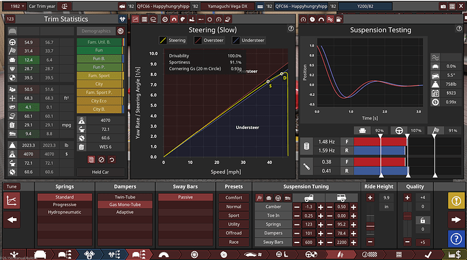Open help for the Suspension Testing panel
Viewport: 467px width, 260px height.
tap(459, 28)
